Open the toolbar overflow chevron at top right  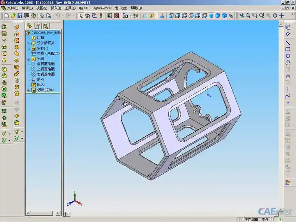tap(294, 14)
